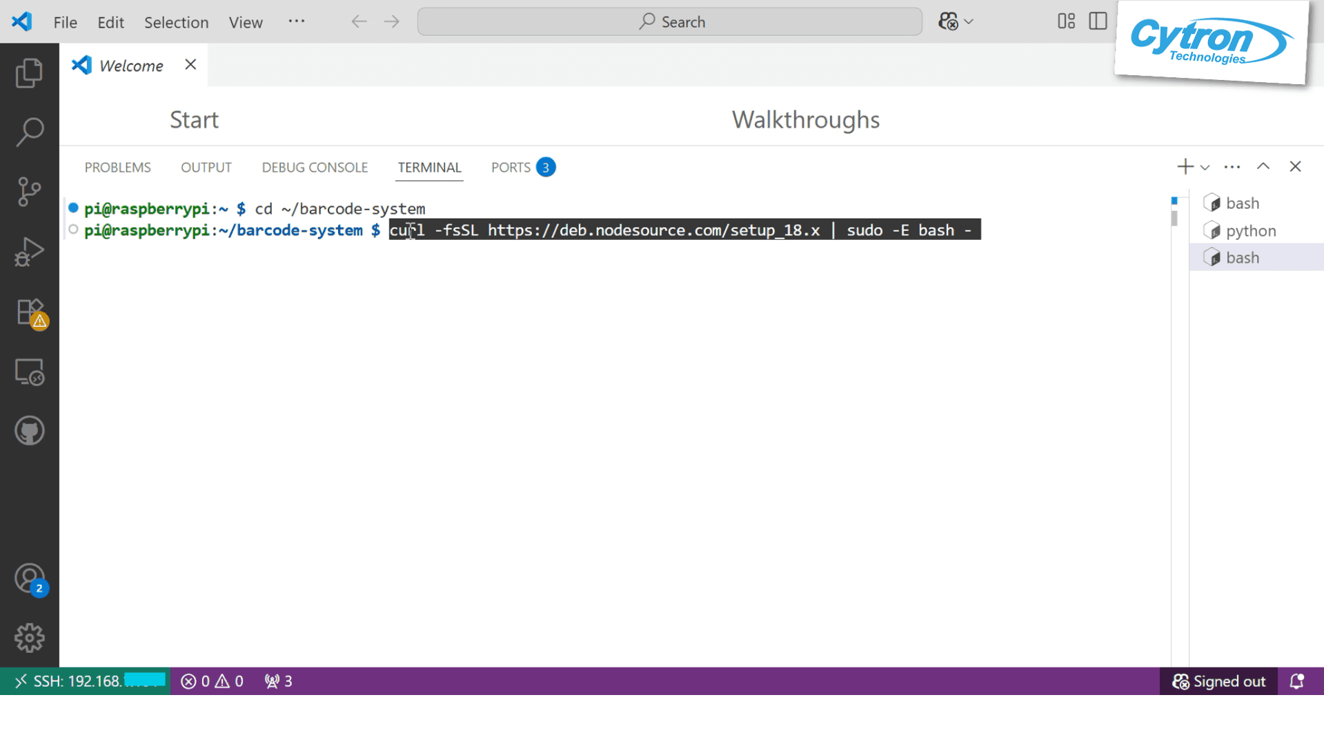Click the title bar Search field
This screenshot has width=1324, height=744.
pyautogui.click(x=669, y=21)
